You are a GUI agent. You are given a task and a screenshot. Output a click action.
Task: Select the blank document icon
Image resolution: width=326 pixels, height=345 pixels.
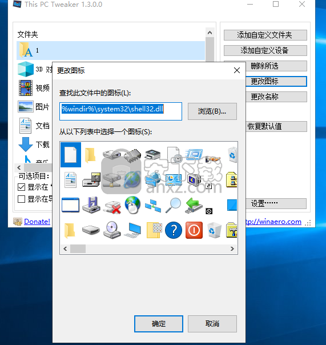71,155
